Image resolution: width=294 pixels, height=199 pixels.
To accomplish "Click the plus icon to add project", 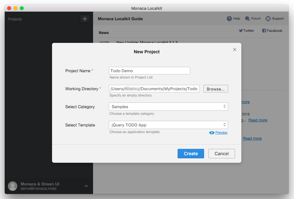I will [x=85, y=19].
